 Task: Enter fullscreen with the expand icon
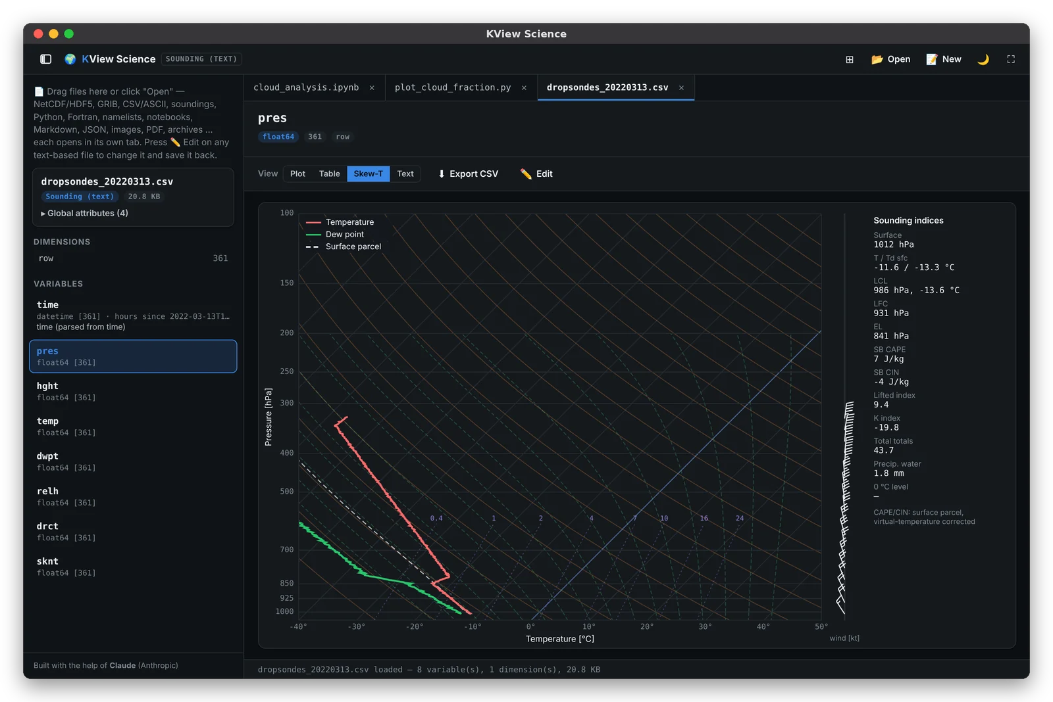(1011, 59)
